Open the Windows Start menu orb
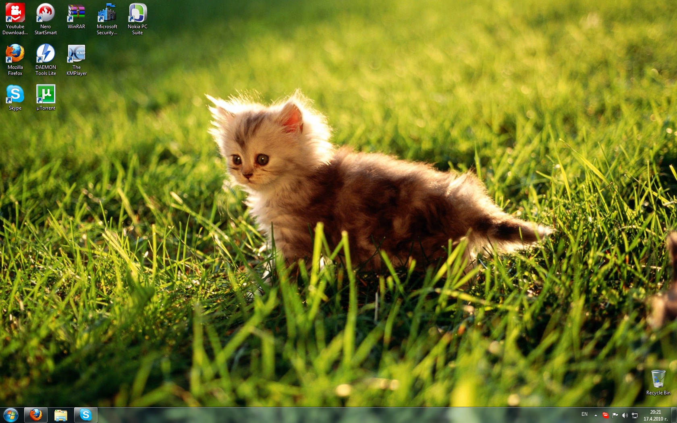This screenshot has width=677, height=423. [x=11, y=415]
